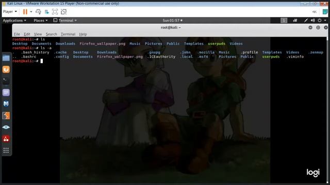Open the removable devices icon in VMware toolbar

coord(47,12)
